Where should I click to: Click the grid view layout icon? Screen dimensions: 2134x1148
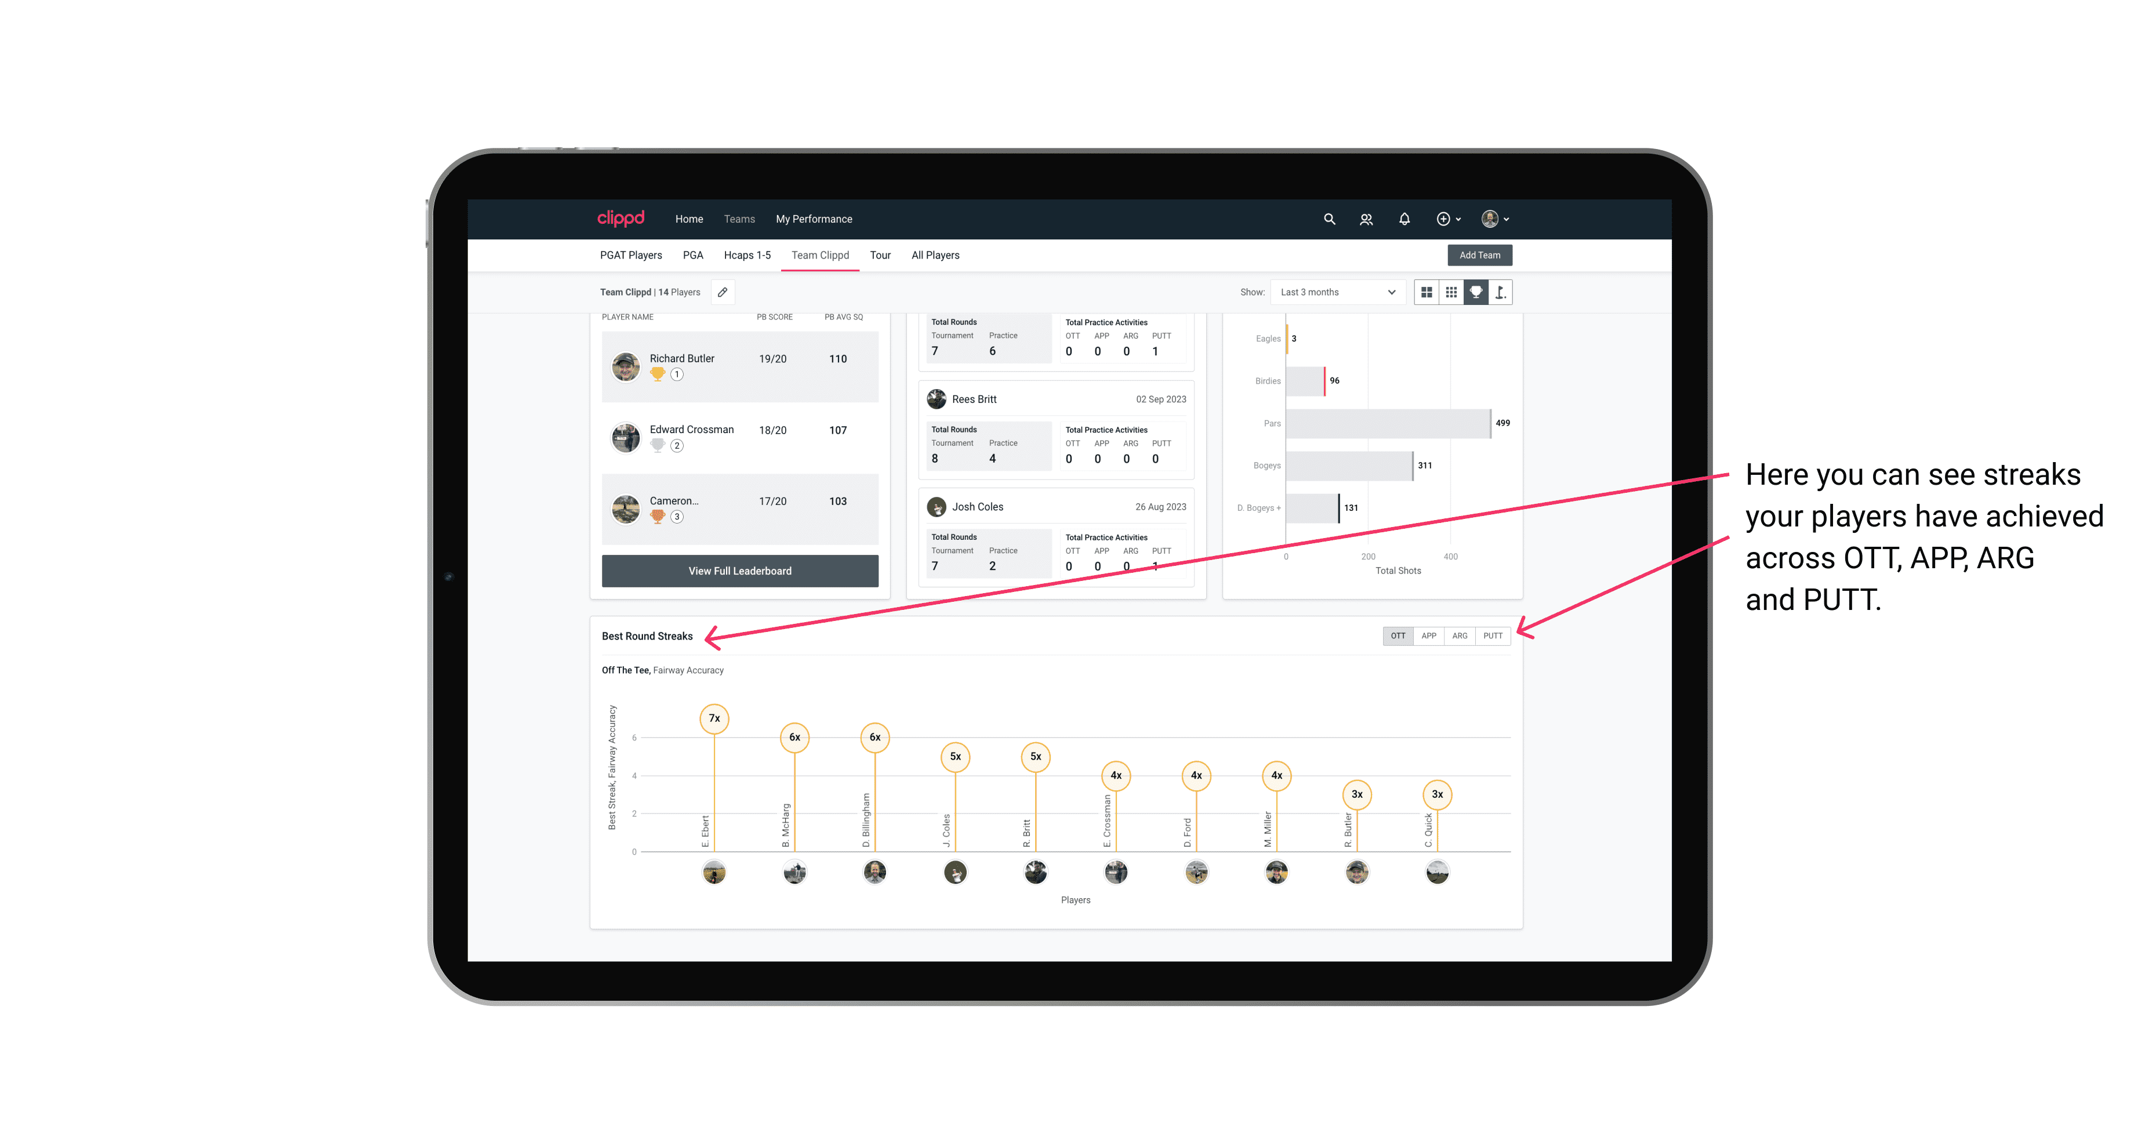point(1426,293)
